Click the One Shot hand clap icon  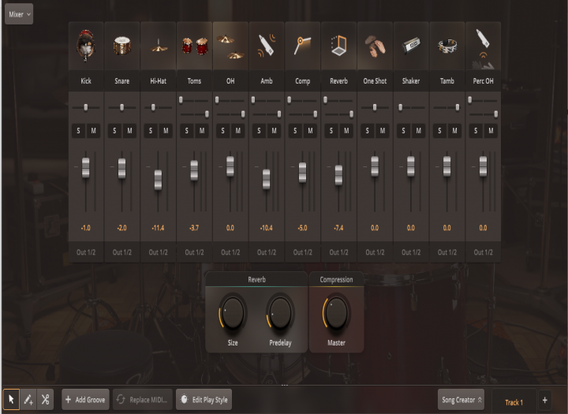[x=375, y=46]
